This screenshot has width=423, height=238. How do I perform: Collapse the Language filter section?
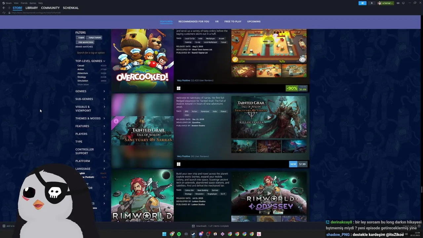click(90, 169)
